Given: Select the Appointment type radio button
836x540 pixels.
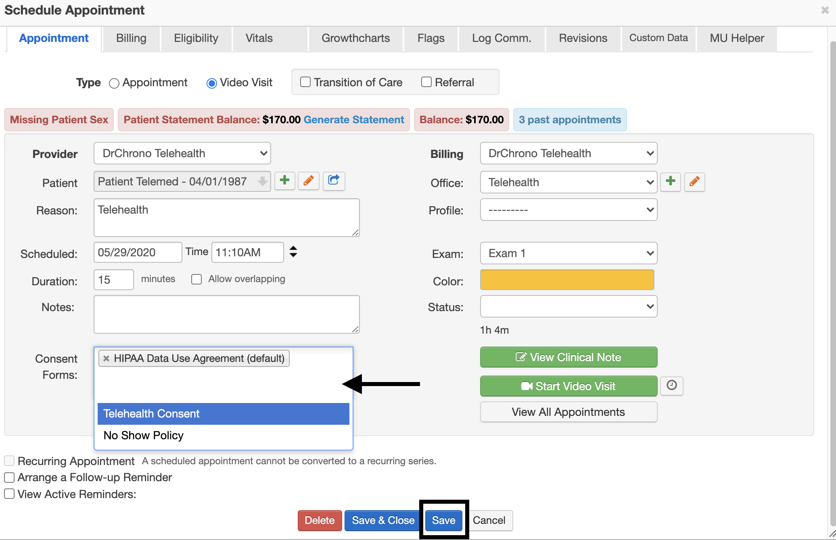Looking at the screenshot, I should coord(114,83).
